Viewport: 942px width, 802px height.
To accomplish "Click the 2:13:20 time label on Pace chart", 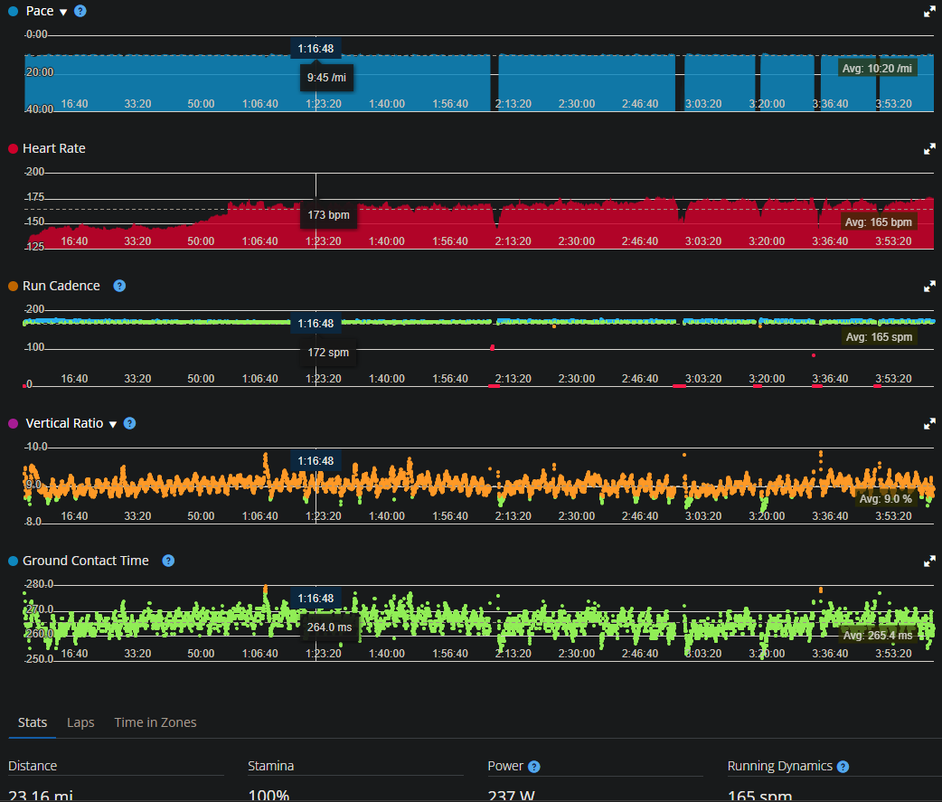I will [513, 104].
